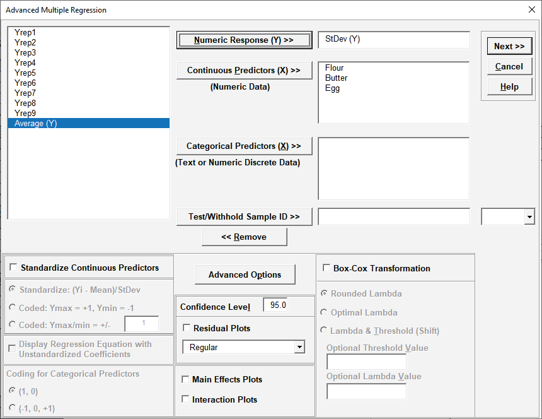Open the Regular residual type dropdown
Viewport: 542px width, 419px height.
299,346
